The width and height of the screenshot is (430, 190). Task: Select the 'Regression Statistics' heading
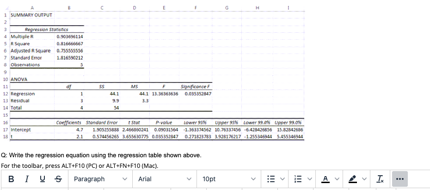(46, 29)
